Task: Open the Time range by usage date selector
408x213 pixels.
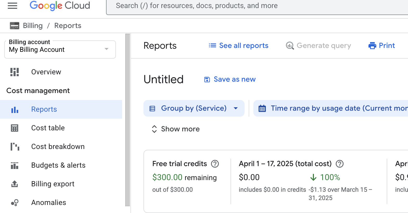Action: point(331,108)
